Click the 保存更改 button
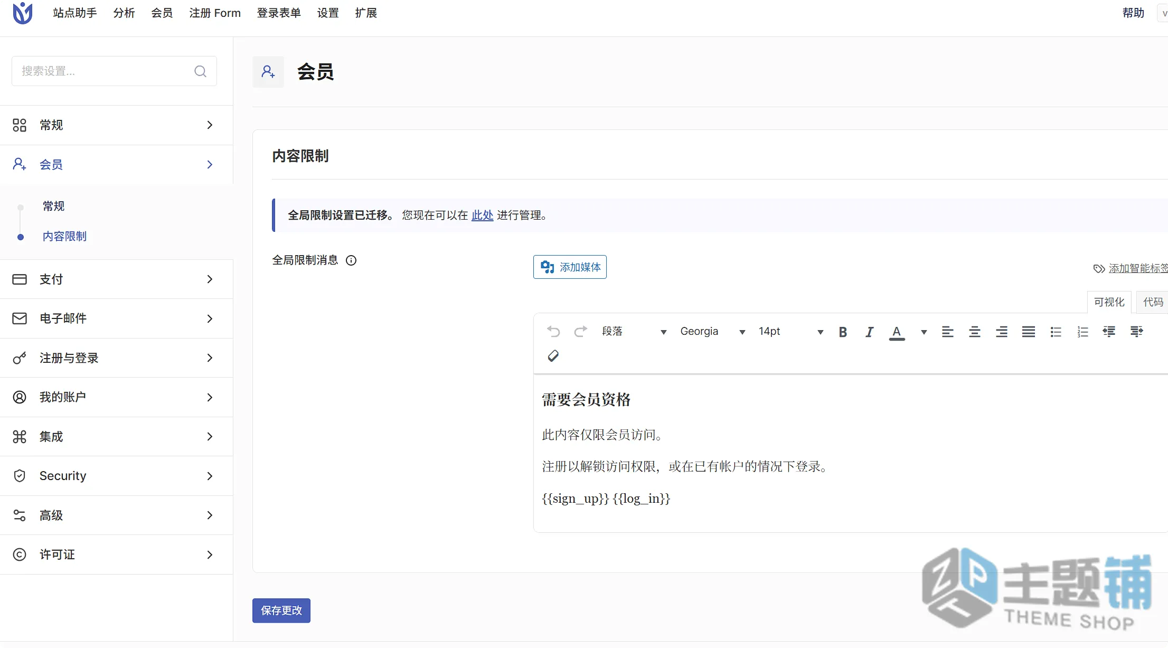Image resolution: width=1168 pixels, height=648 pixels. pyautogui.click(x=281, y=611)
